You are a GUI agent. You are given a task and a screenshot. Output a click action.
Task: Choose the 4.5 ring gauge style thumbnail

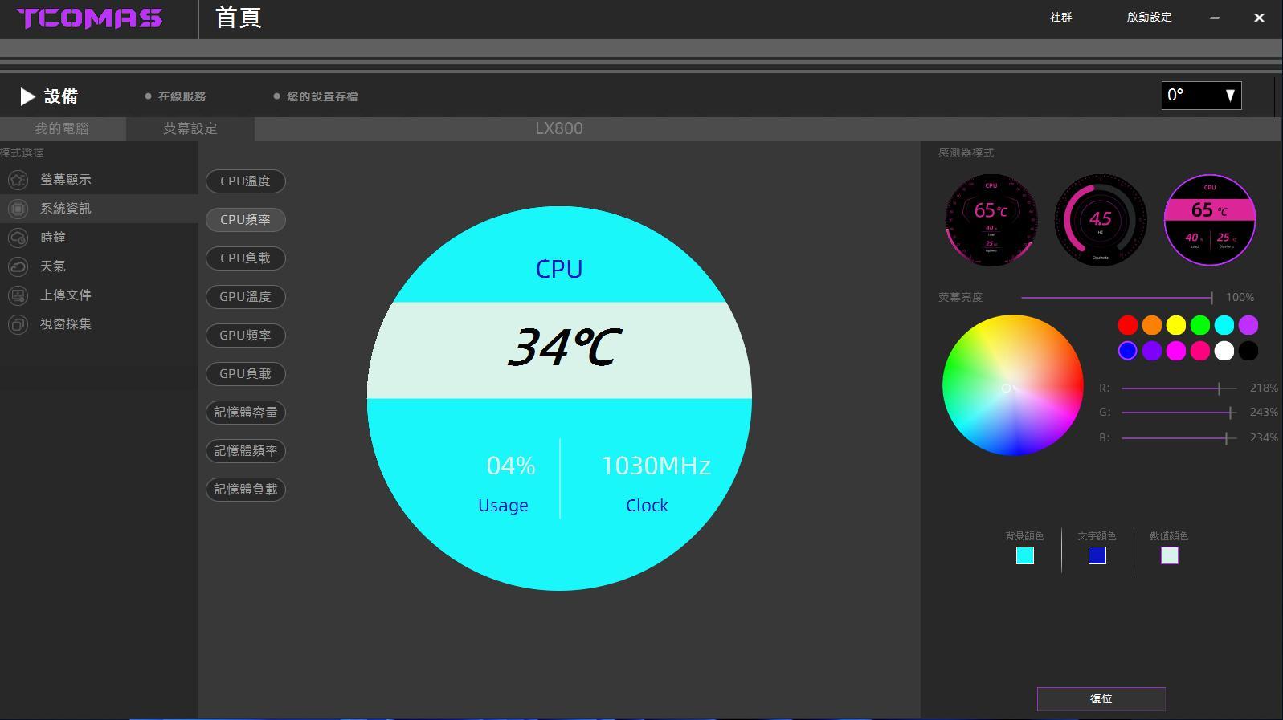tap(1101, 220)
